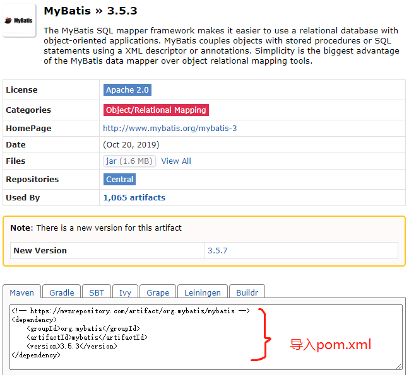Viewport: 409px width, 375px height.
Task: Click the version 3.5.3 line
Action: 72,347
